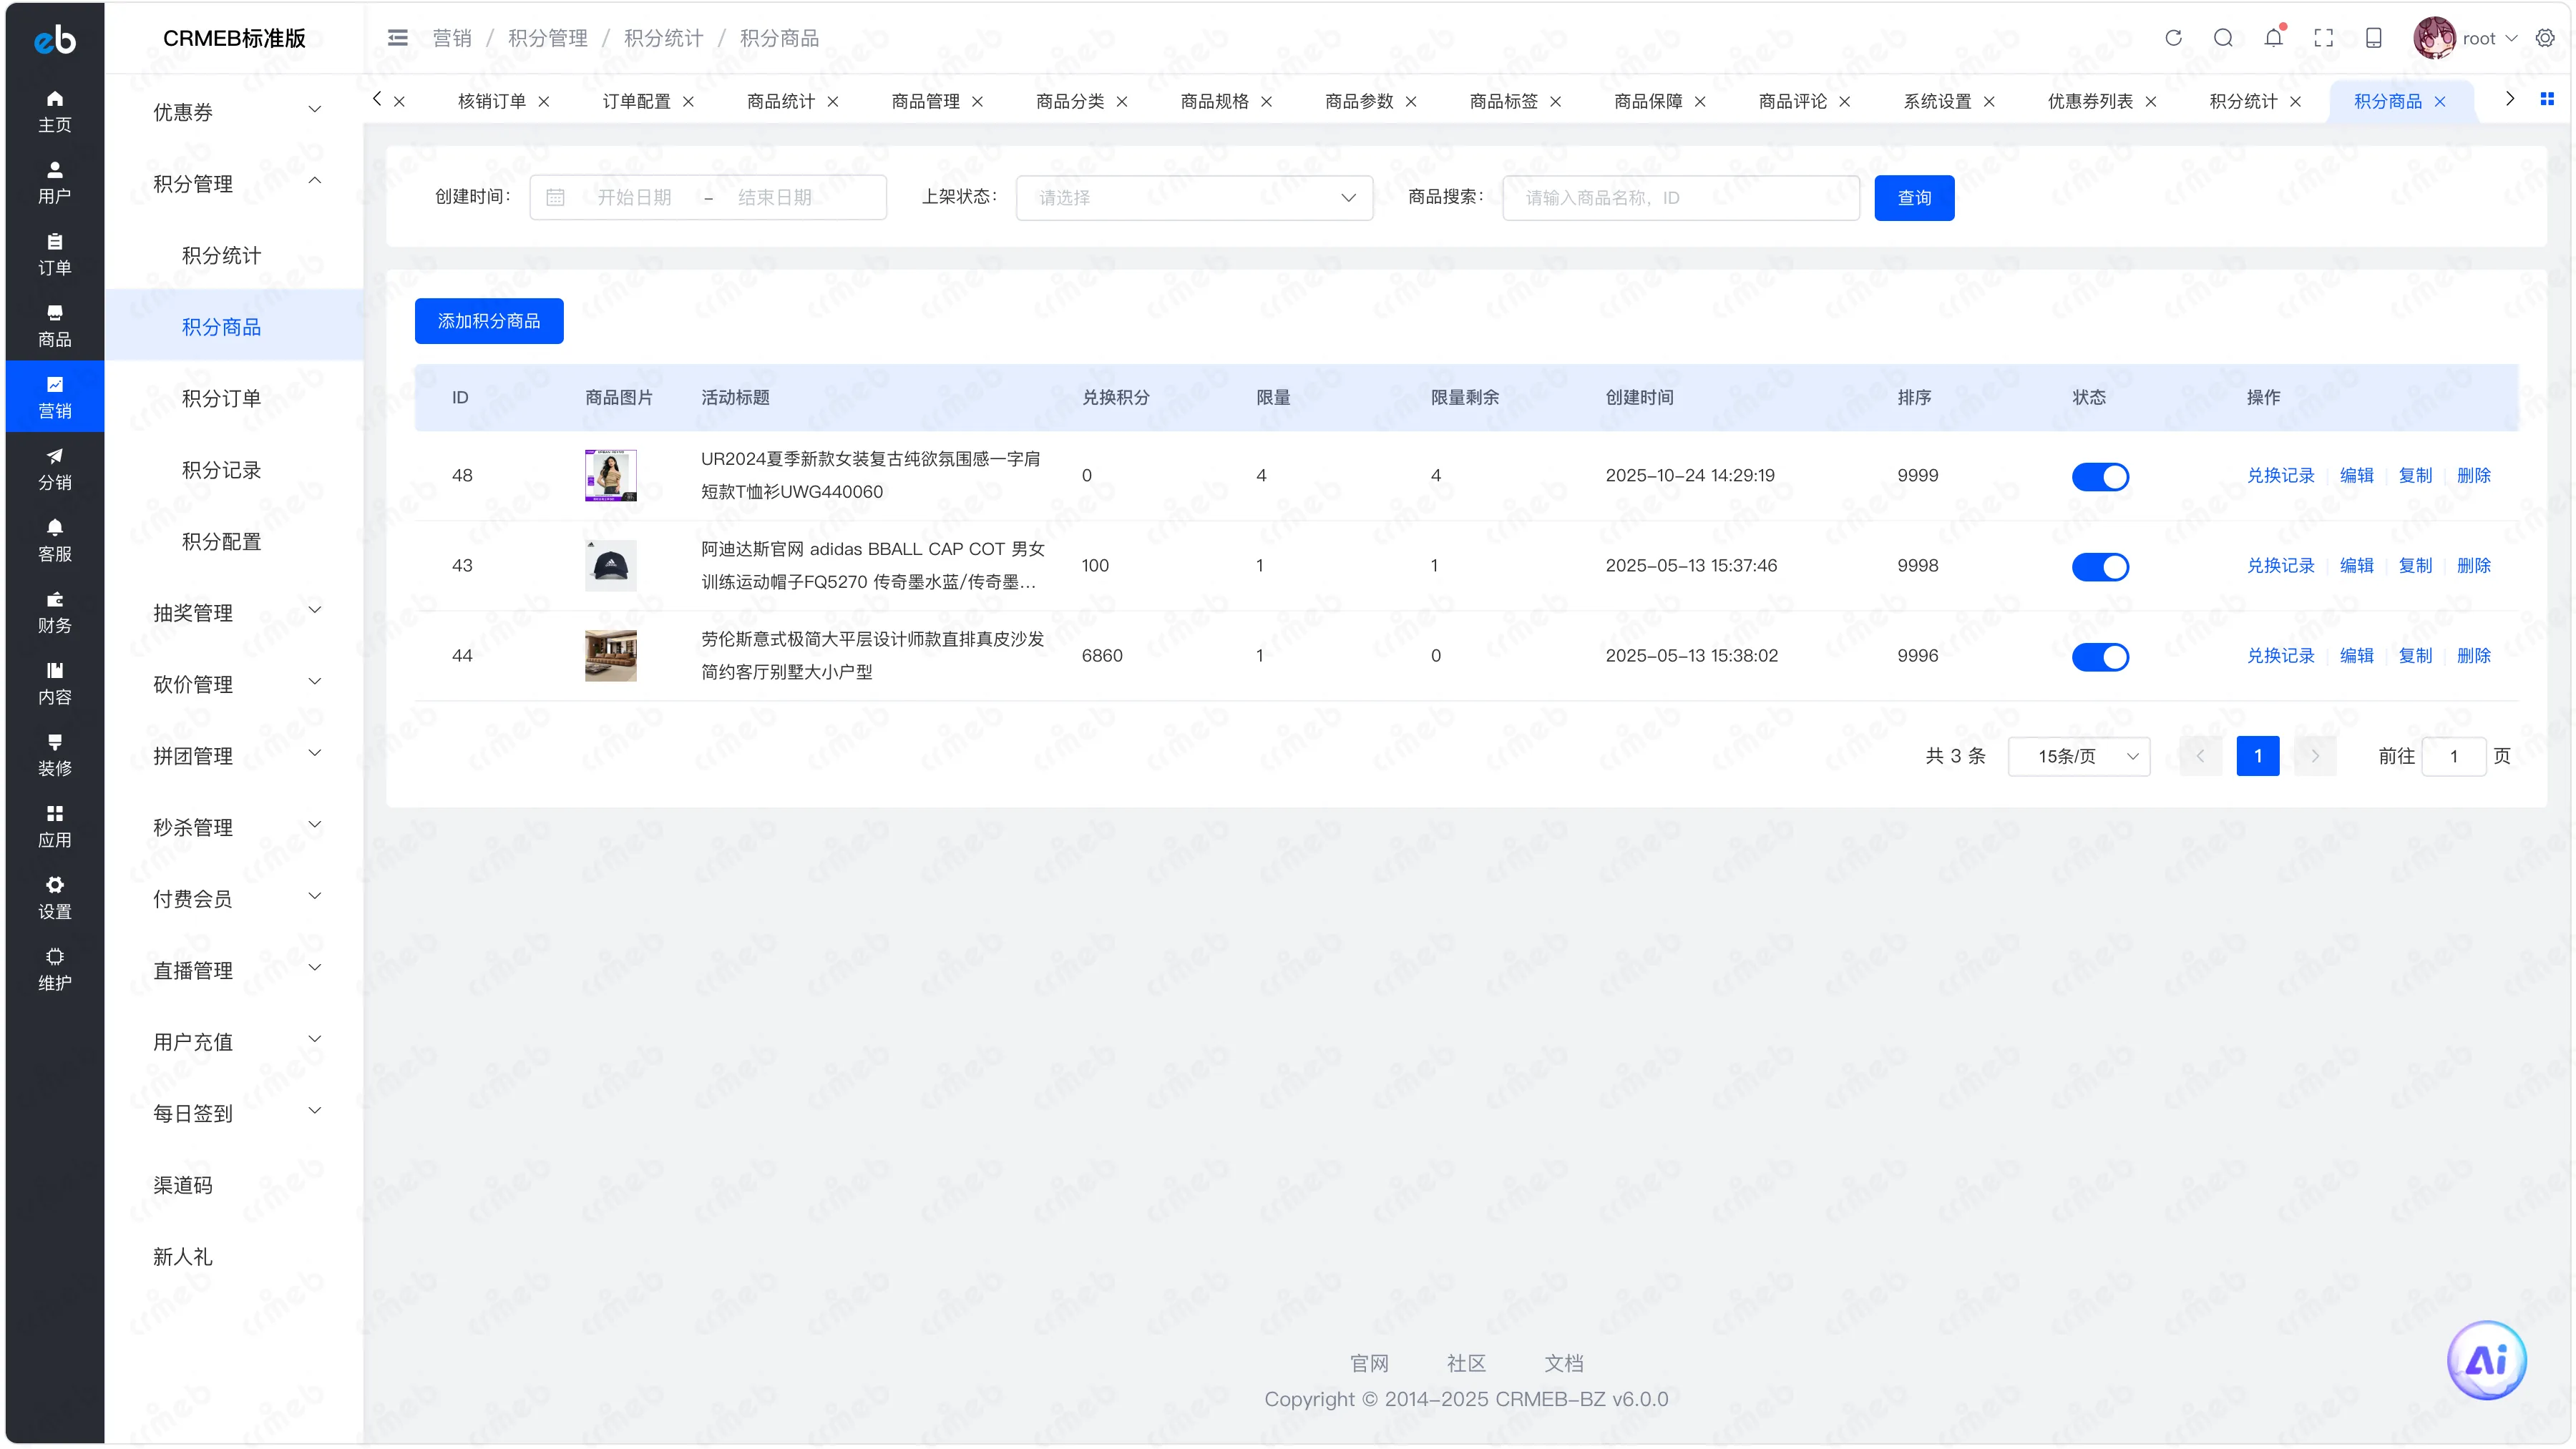The image size is (2576, 1449).
Task: Expand the 抽奖管理 menu
Action: (234, 613)
